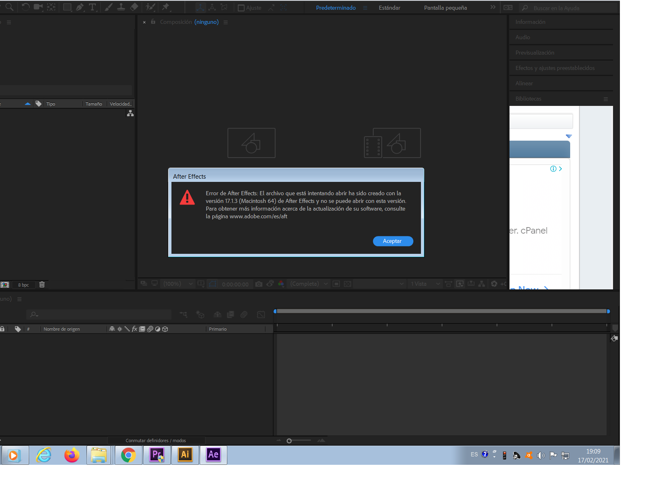Viewport: 647px width, 485px height.
Task: Enable the Ajuste snapping checkbox
Action: coord(241,8)
